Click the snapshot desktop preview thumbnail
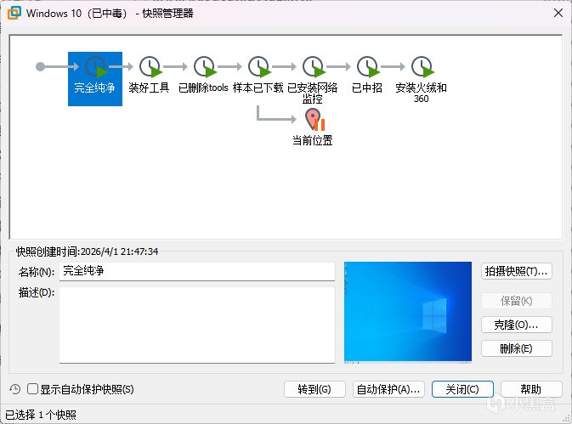Viewport: 572px width, 424px height. (408, 312)
